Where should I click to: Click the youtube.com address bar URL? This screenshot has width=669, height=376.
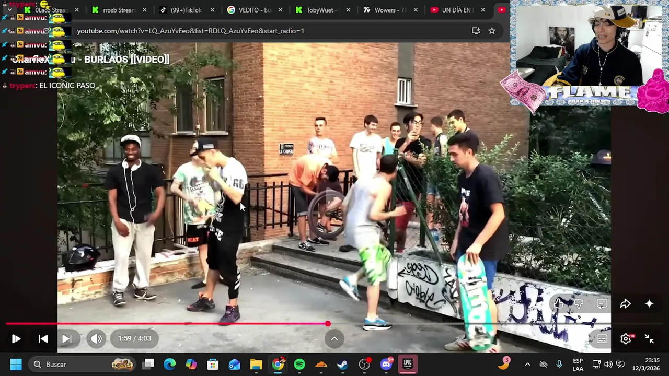pos(190,31)
